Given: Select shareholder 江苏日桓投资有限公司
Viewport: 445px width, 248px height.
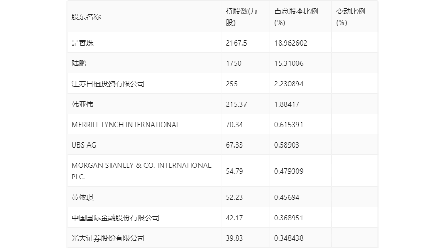Looking at the screenshot, I should pyautogui.click(x=108, y=84).
